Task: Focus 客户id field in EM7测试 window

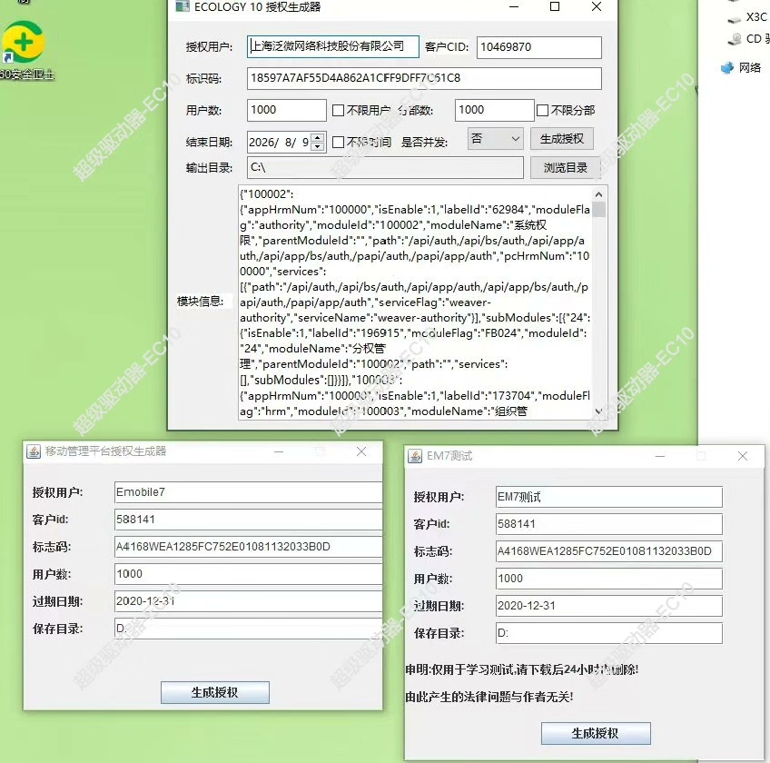Action: 609,524
